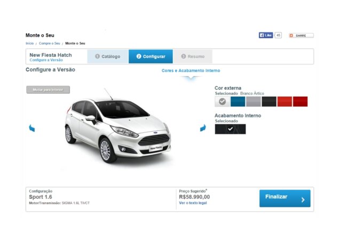Click the Facebook Like button
Image resolution: width=339 pixels, height=240 pixels.
point(266,35)
